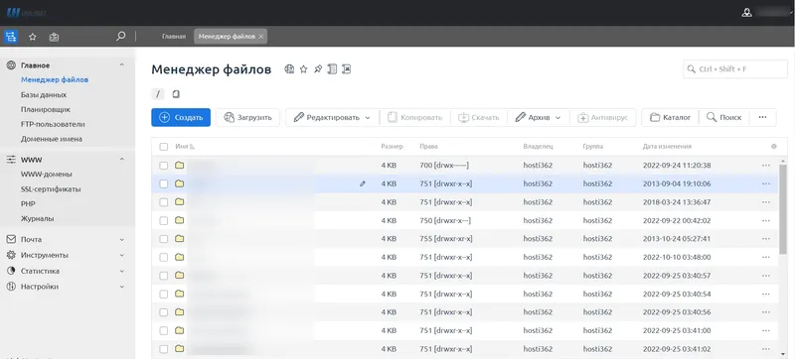Pin the page using the pushpin icon

[x=318, y=69]
